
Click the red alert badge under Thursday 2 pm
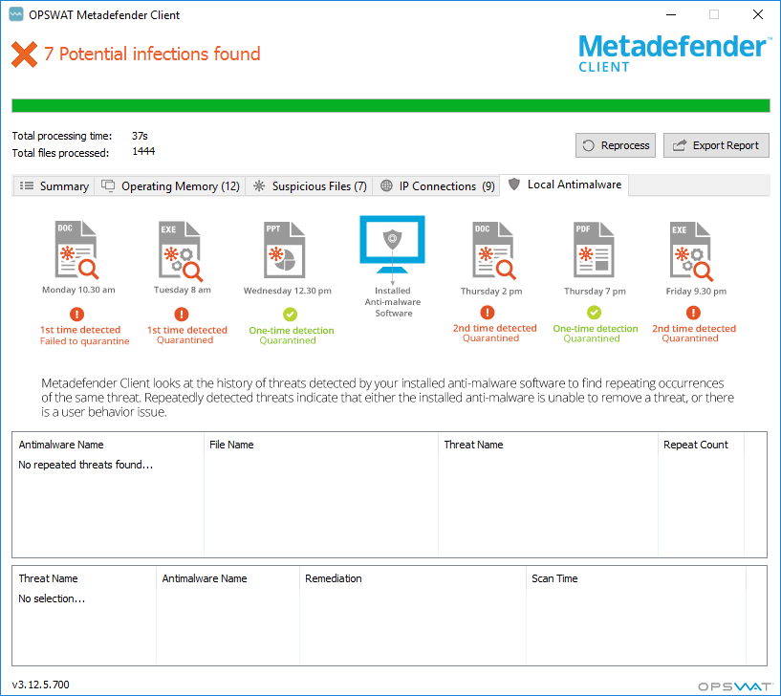pyautogui.click(x=488, y=313)
